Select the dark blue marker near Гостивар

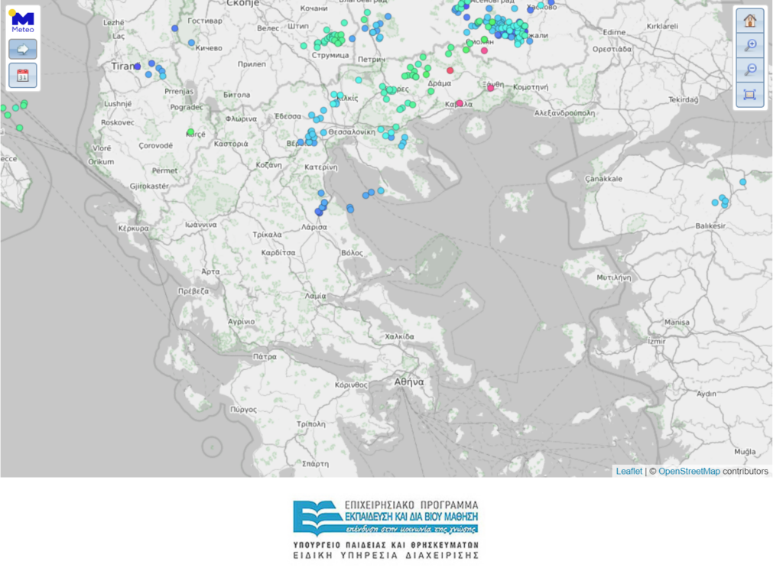click(175, 28)
